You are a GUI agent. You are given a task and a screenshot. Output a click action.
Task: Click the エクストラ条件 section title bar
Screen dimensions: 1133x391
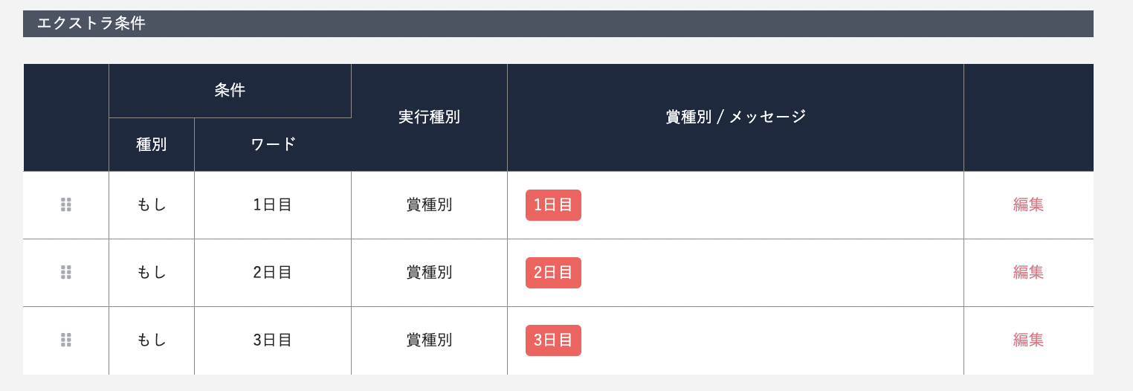click(558, 24)
